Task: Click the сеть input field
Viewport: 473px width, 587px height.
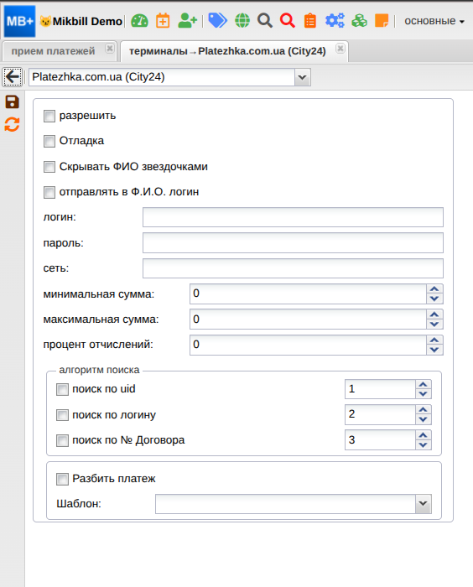Action: coord(293,268)
